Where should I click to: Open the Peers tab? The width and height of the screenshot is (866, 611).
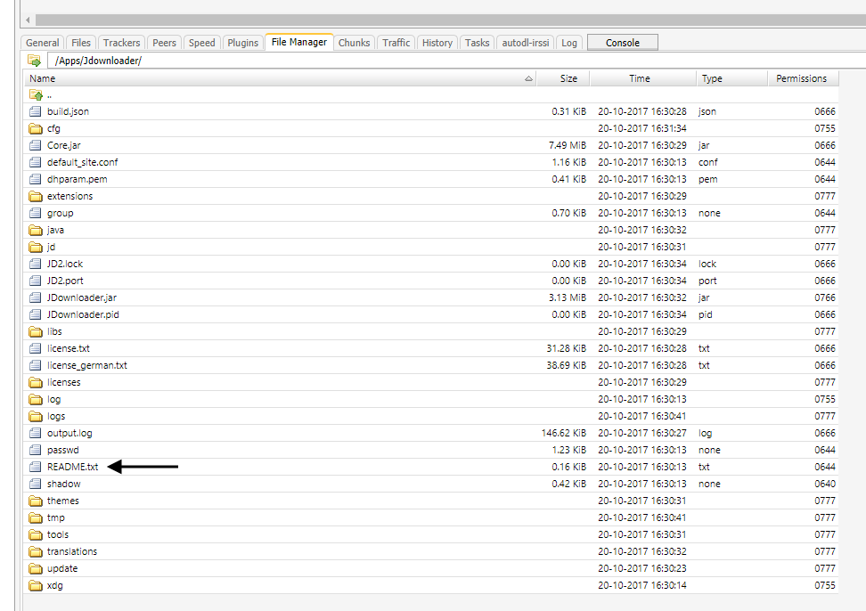tap(164, 43)
